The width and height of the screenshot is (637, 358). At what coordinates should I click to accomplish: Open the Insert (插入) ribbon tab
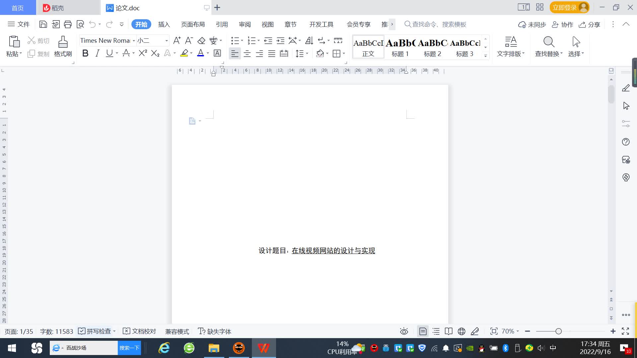(164, 24)
